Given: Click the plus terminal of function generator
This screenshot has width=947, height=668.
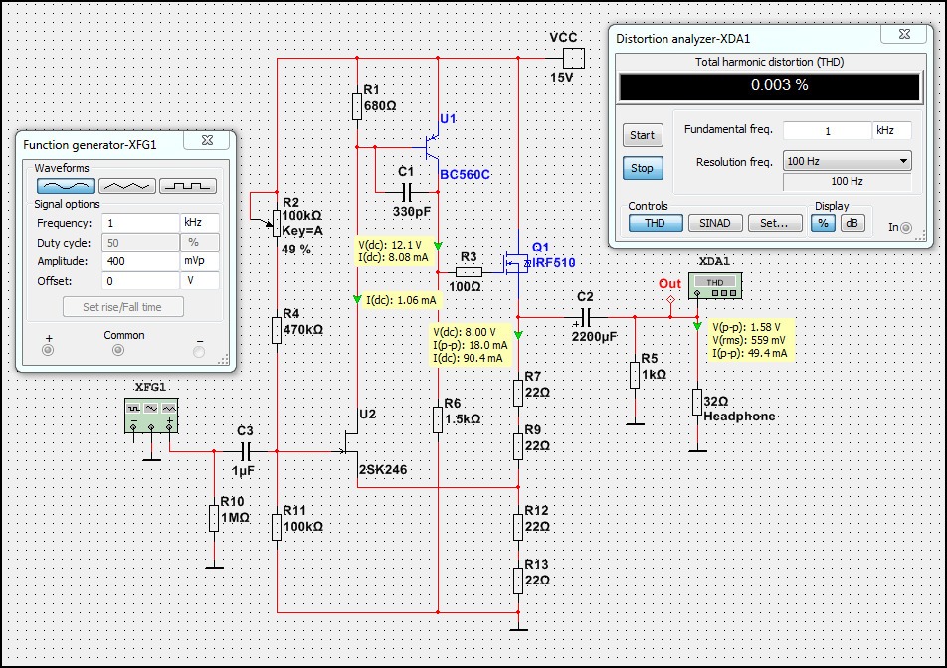Looking at the screenshot, I should coord(48,350).
